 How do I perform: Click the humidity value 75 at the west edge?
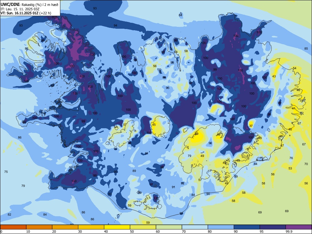pos(6,172)
